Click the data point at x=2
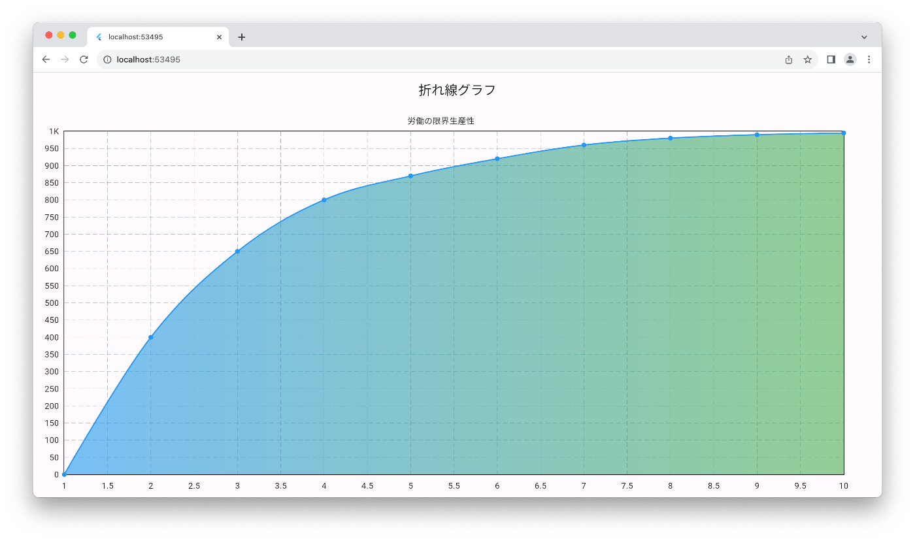Screen dimensions: 915x541 151,337
